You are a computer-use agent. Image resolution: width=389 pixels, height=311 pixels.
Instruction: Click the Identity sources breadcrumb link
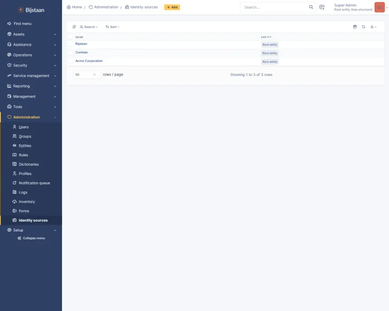(142, 7)
